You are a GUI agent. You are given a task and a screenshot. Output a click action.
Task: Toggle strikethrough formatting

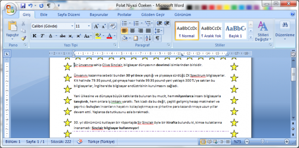click(63, 36)
